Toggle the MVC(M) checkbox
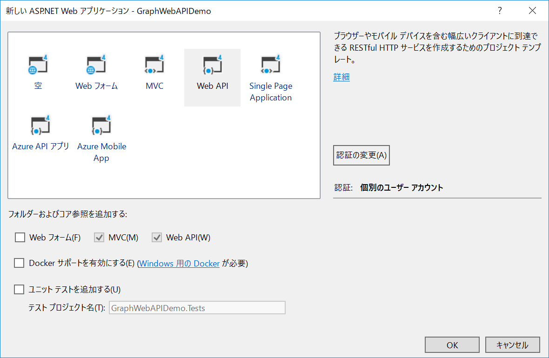The width and height of the screenshot is (549, 358). coord(99,237)
